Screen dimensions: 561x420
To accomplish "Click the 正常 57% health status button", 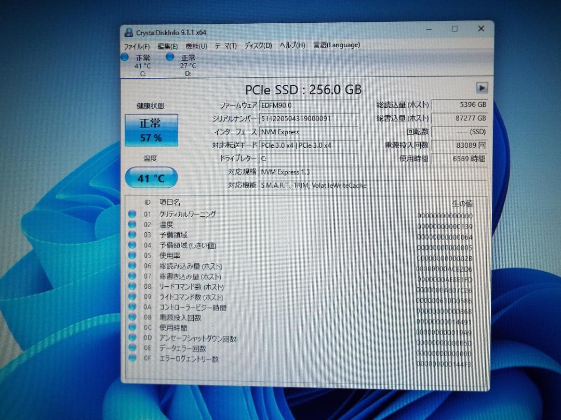I will click(151, 129).
